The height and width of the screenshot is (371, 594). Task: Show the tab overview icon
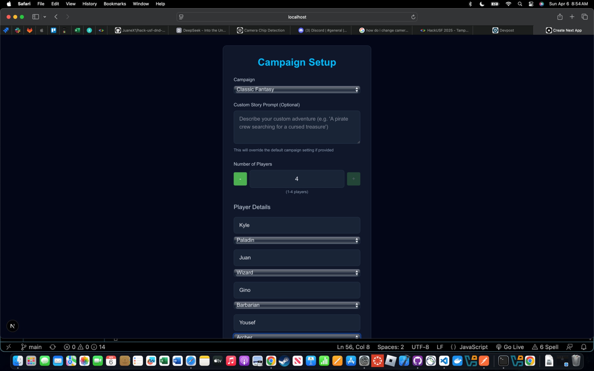[584, 17]
